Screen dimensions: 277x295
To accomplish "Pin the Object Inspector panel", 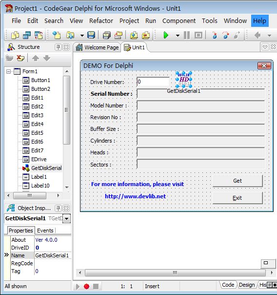I will (58, 208).
